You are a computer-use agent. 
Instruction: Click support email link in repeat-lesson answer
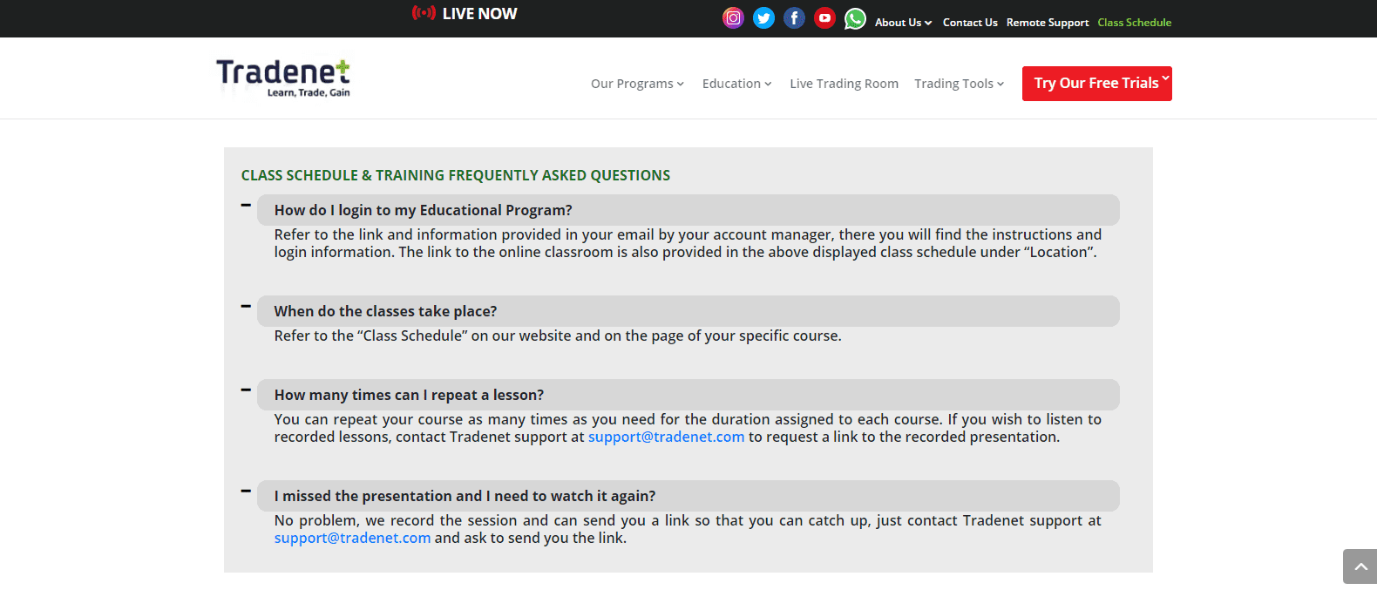tap(666, 437)
